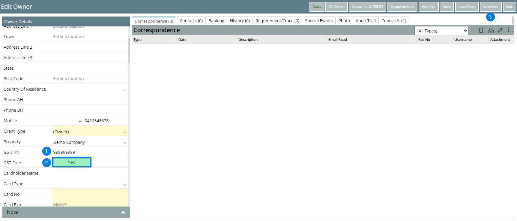Image resolution: width=517 pixels, height=221 pixels.
Task: Expand the Note panel with up arrow
Action: coord(123,212)
